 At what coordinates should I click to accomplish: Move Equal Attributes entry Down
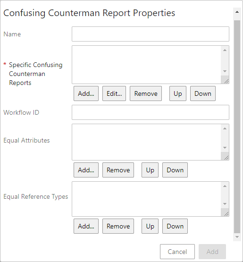pyautogui.click(x=175, y=170)
